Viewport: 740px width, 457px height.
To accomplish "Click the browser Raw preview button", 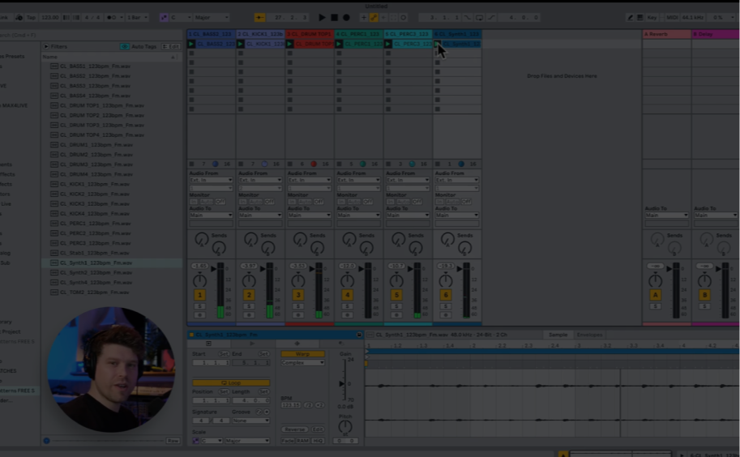I will click(173, 441).
